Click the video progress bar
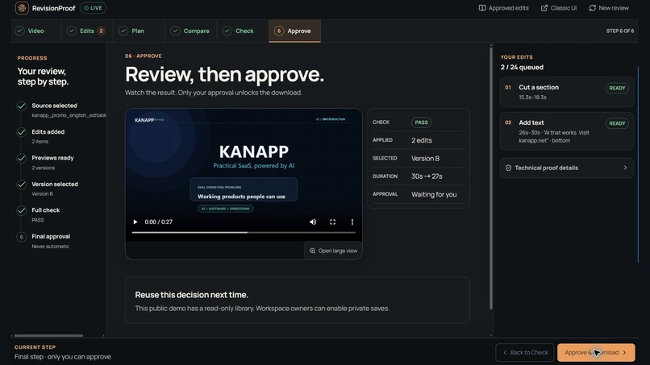650x365 pixels. point(244,232)
